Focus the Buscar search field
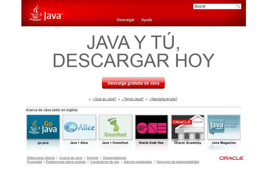267x171 pixels. pyautogui.click(x=214, y=6)
